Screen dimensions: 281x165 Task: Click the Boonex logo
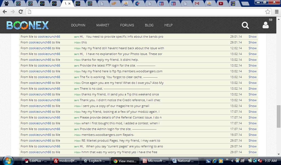pyautogui.click(x=27, y=25)
